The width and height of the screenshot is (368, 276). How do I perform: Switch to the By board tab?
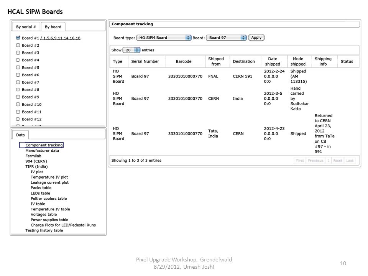point(53,27)
